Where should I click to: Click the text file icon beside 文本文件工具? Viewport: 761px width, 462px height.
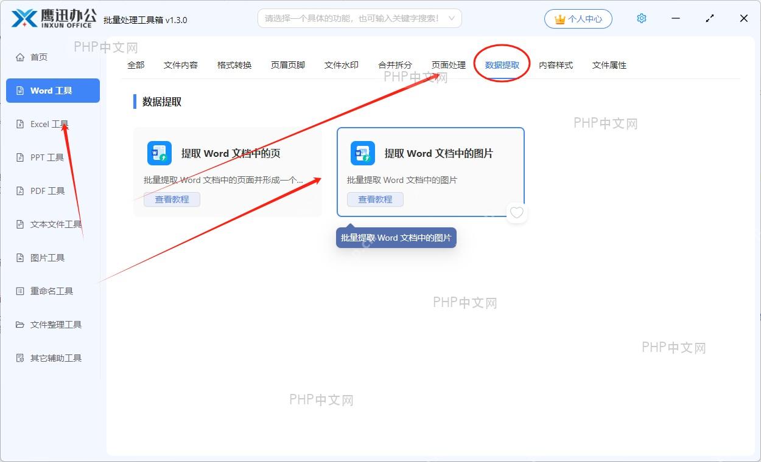pyautogui.click(x=20, y=224)
